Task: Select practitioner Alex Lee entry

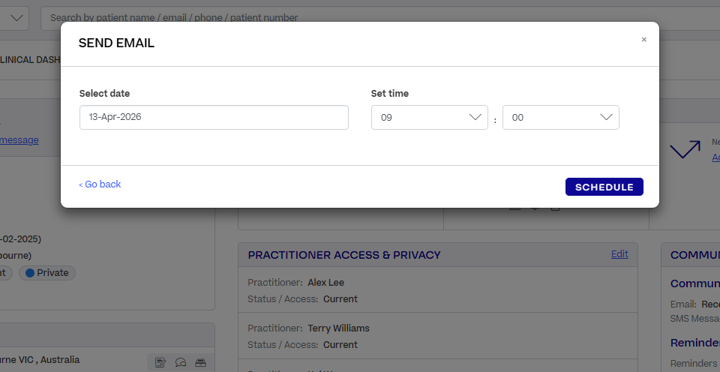Action: click(325, 283)
